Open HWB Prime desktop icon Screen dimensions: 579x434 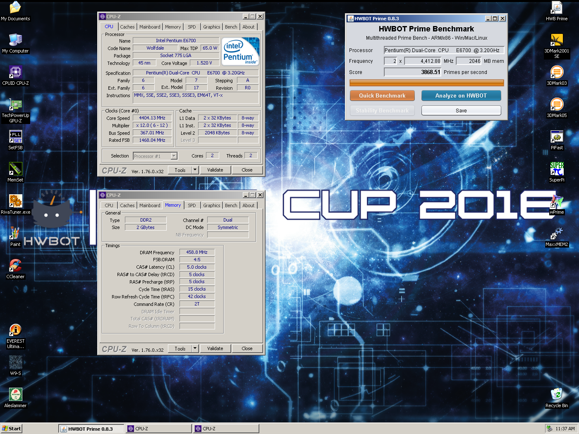click(x=557, y=11)
